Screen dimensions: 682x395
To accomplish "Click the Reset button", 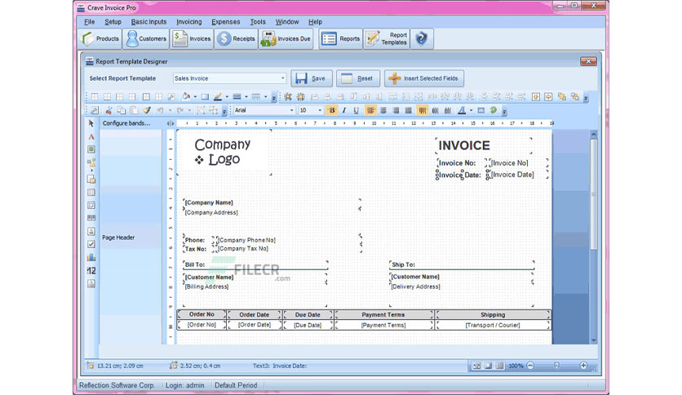I will click(358, 78).
